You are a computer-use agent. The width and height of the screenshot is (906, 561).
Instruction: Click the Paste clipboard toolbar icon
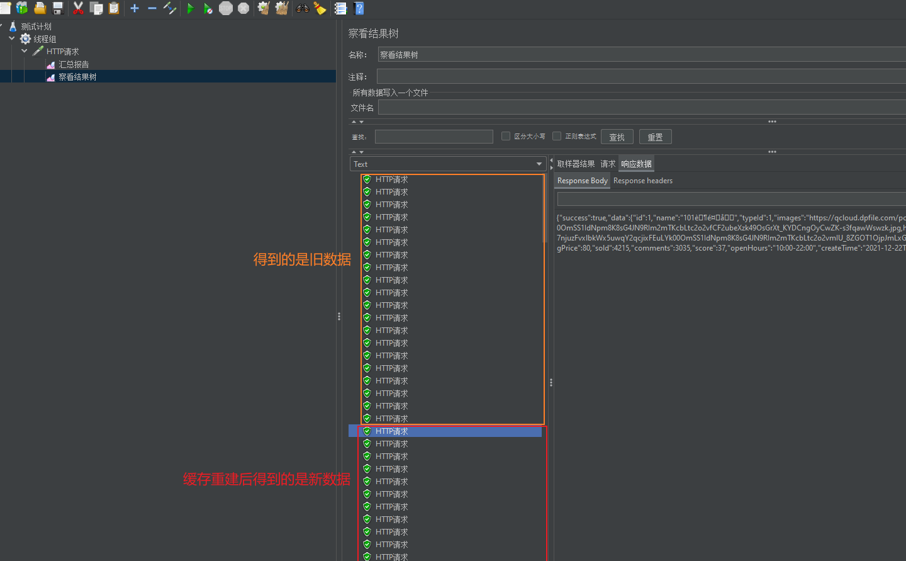pyautogui.click(x=114, y=8)
